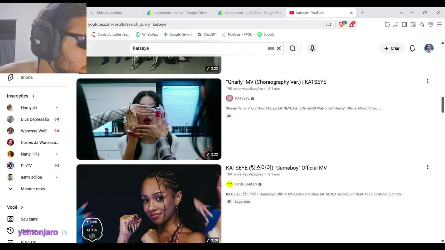Open the "Gnarly" MV Choreography Ver. title
Screen dimensions: 445x250
pyautogui.click(x=276, y=82)
